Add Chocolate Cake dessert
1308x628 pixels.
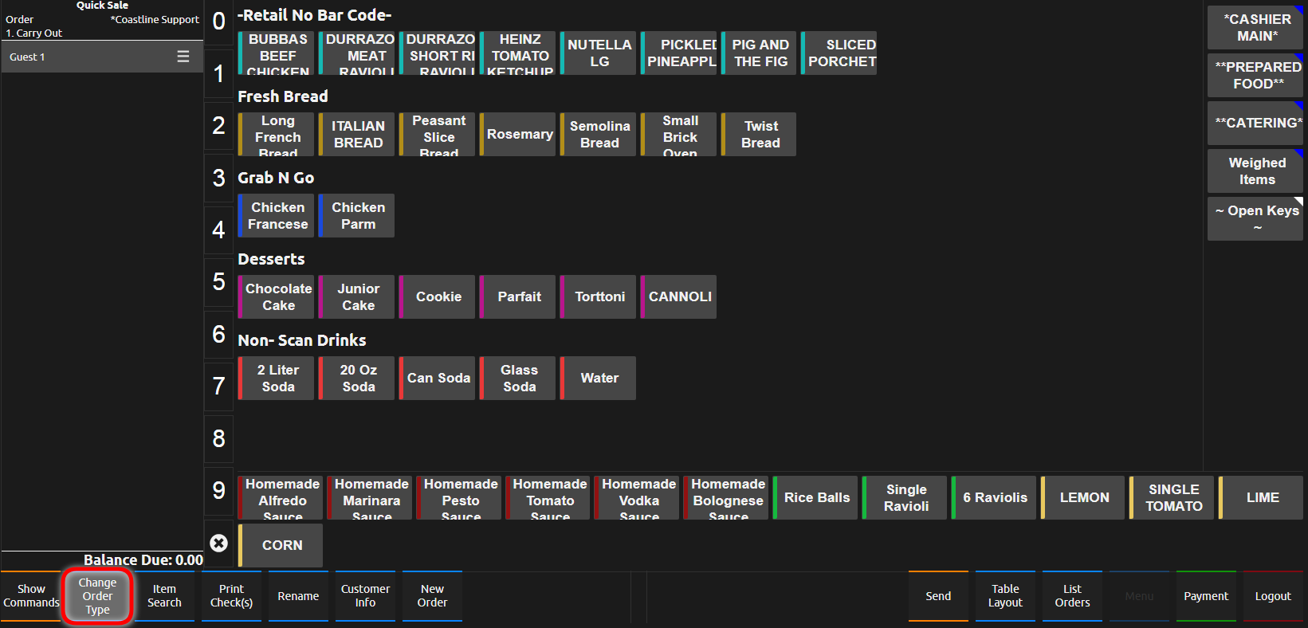(x=276, y=296)
